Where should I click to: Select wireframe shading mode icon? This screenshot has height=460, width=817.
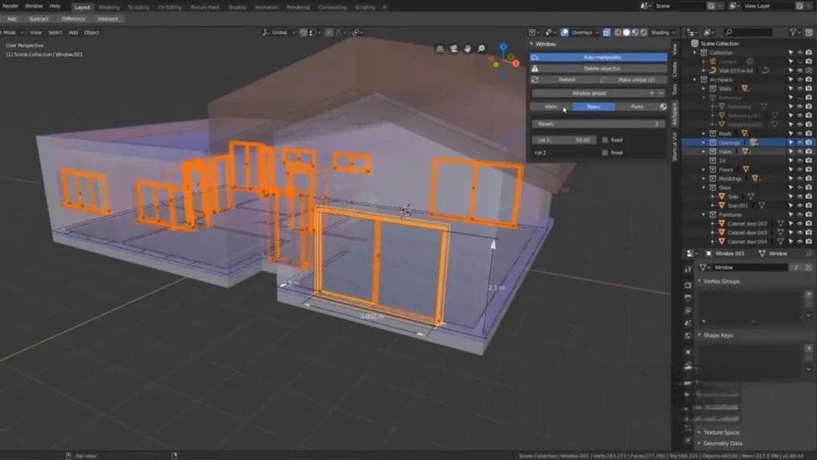(x=618, y=33)
